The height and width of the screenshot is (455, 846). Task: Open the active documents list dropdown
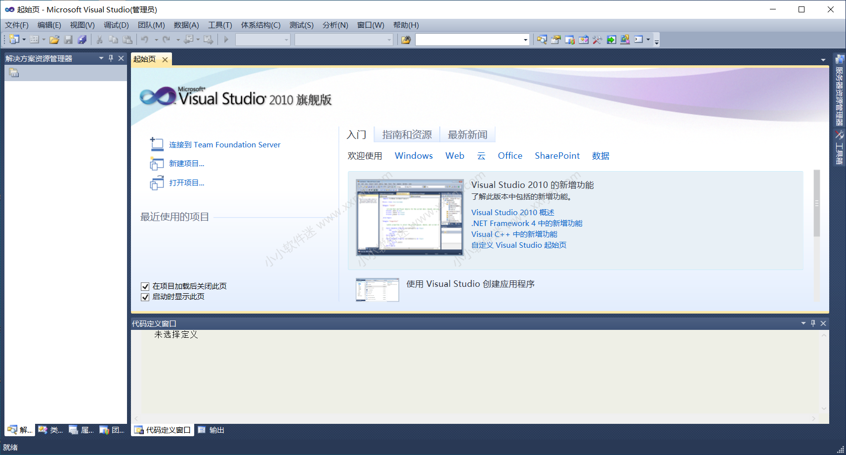coord(823,60)
